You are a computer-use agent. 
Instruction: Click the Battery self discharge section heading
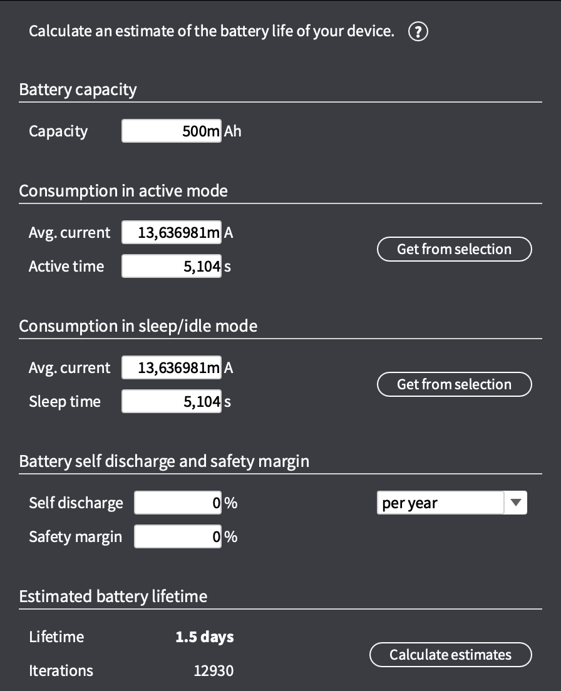click(x=164, y=461)
